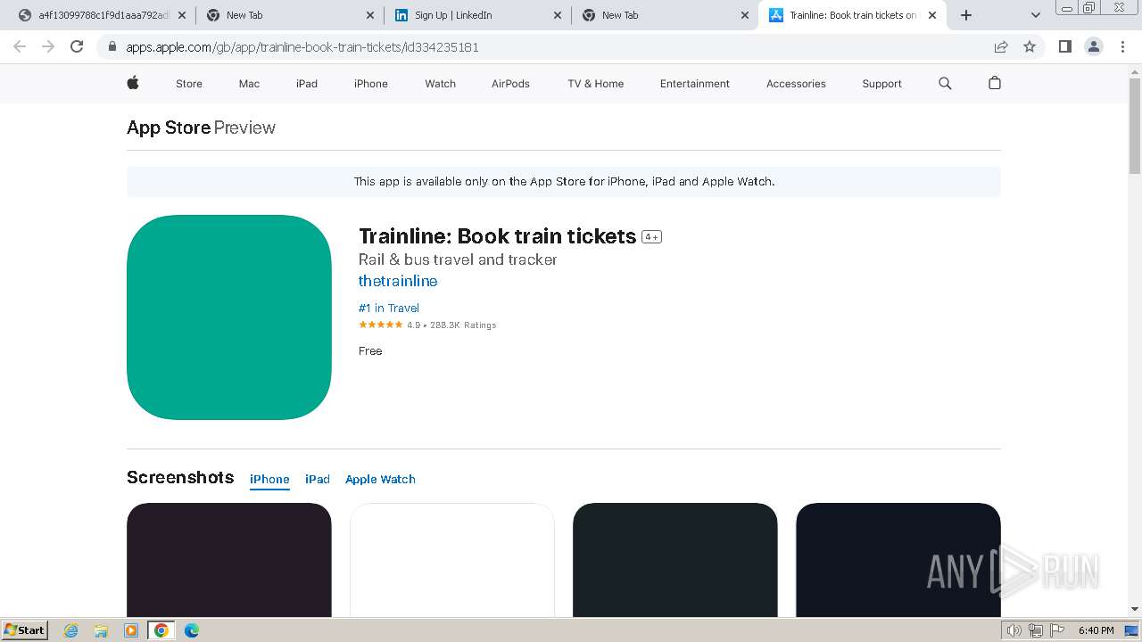Open the Windows Start button
The width and height of the screenshot is (1142, 642).
(x=24, y=630)
